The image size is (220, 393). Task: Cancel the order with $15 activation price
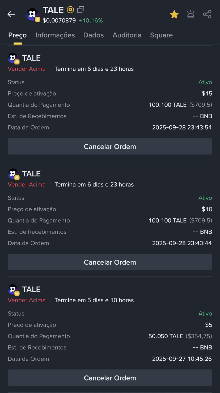tap(110, 146)
